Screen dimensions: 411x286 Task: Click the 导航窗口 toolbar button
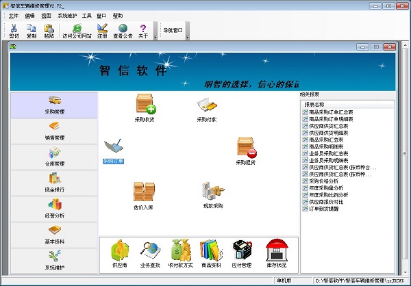click(x=173, y=30)
